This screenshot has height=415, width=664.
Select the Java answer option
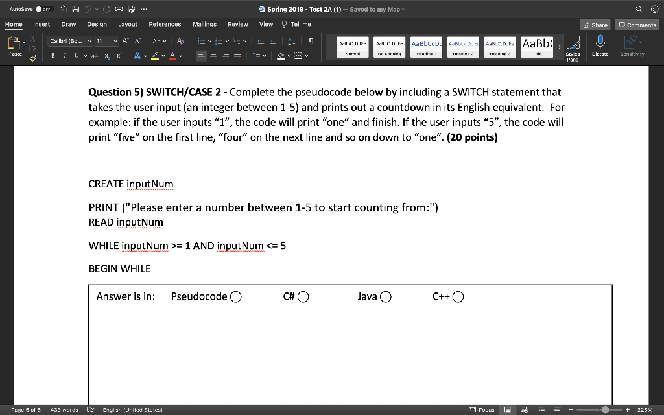(x=386, y=296)
